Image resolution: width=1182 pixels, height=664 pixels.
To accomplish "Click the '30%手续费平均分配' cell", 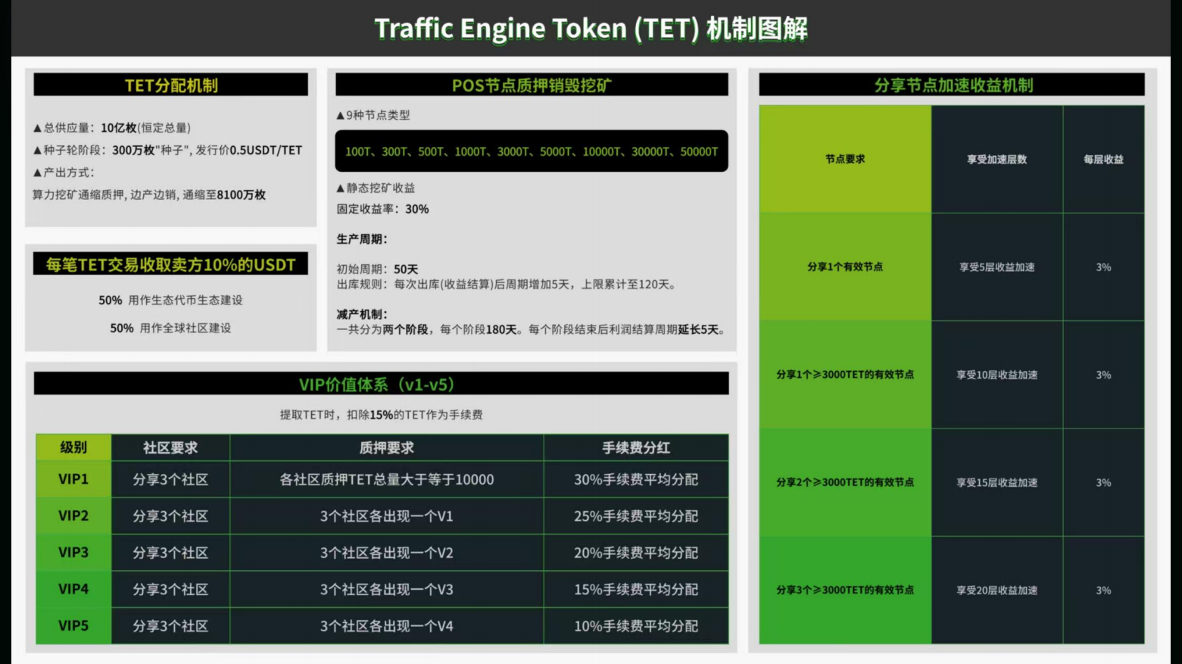I will click(636, 479).
